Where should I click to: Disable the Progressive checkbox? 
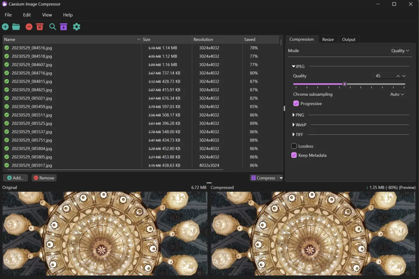[296, 103]
